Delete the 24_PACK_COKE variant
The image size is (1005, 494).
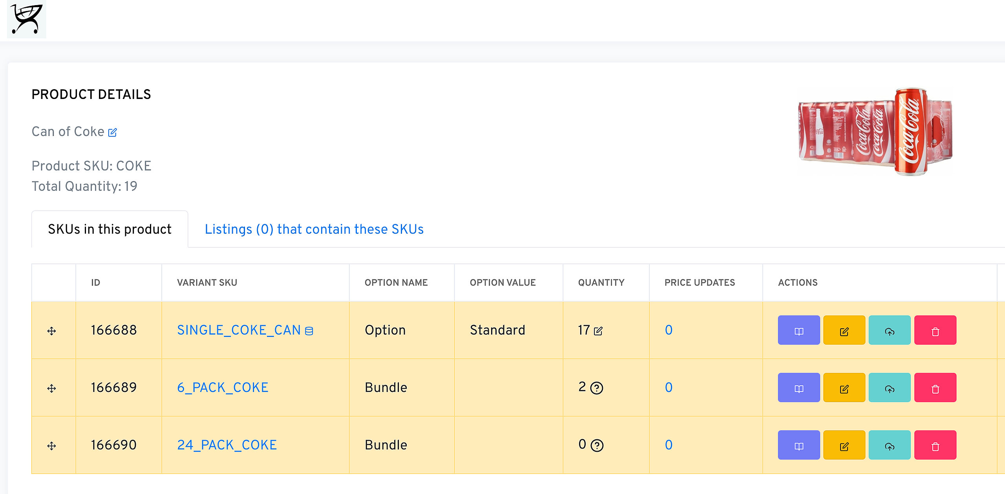click(935, 445)
